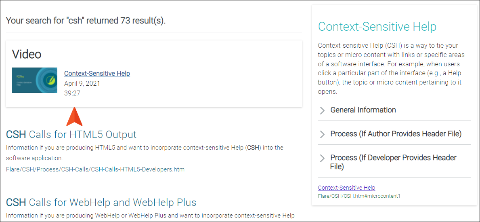Image resolution: width=480 pixels, height=222 pixels.
Task: Click the CSH-Calls-HTML5-Developers.htm file path
Action: coord(95,169)
